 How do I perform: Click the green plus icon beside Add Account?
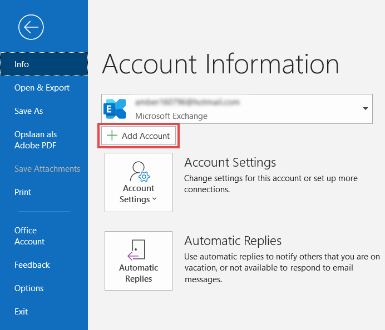(112, 136)
